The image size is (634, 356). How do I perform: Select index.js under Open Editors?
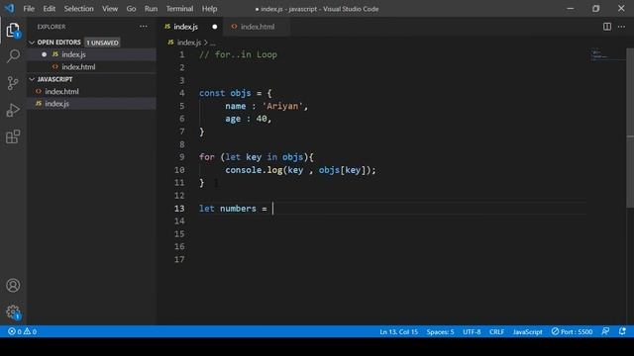coord(92,54)
